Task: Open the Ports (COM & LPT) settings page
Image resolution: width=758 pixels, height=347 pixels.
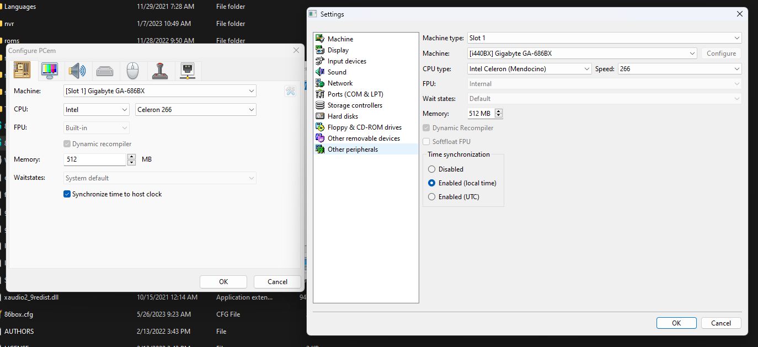Action: [352, 94]
